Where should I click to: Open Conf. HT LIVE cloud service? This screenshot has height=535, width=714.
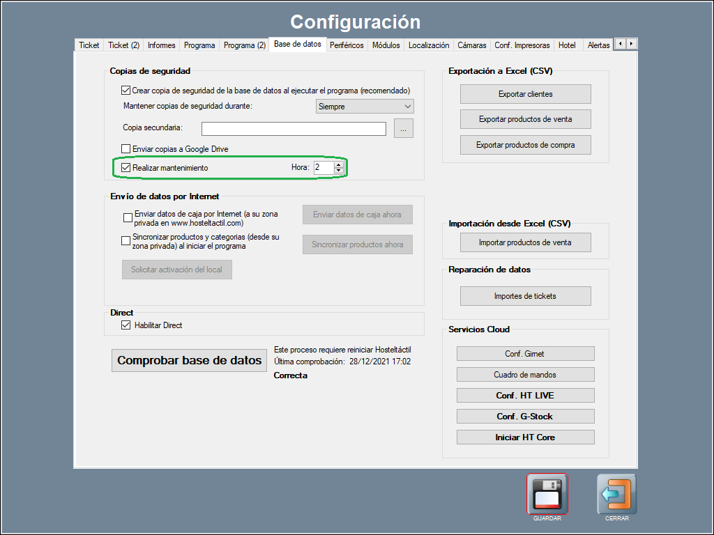(x=525, y=396)
